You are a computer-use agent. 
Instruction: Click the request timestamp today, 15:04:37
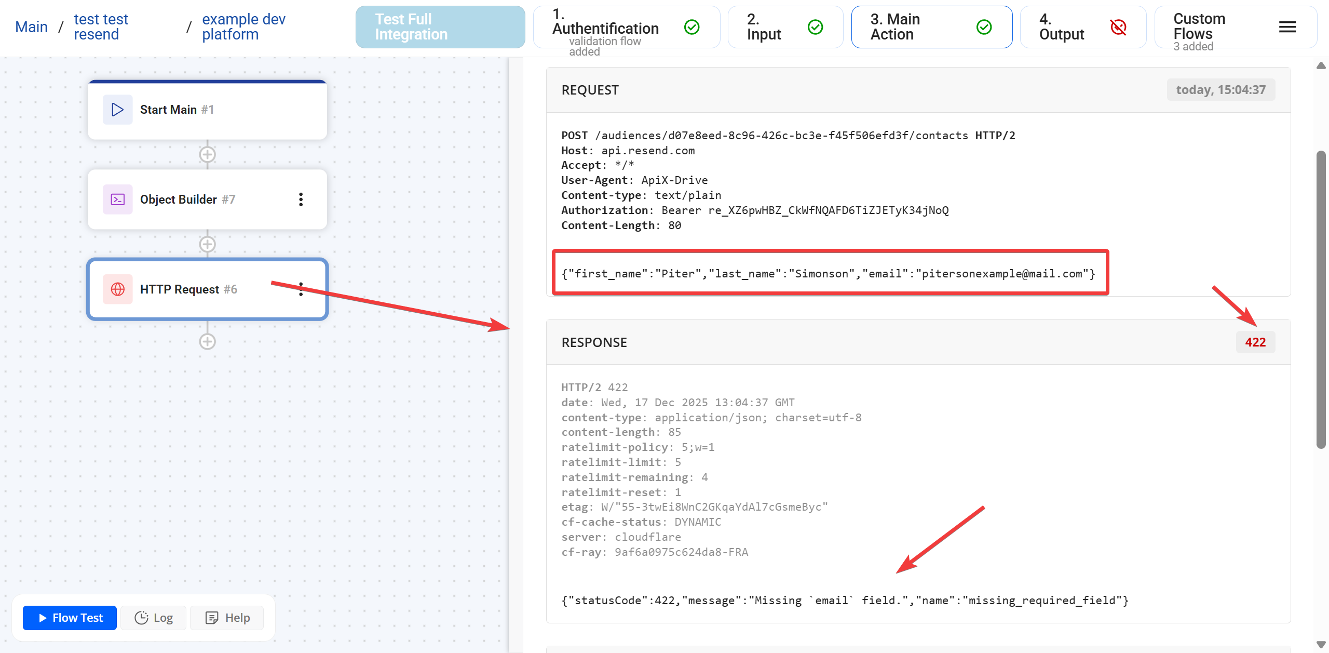(1220, 89)
